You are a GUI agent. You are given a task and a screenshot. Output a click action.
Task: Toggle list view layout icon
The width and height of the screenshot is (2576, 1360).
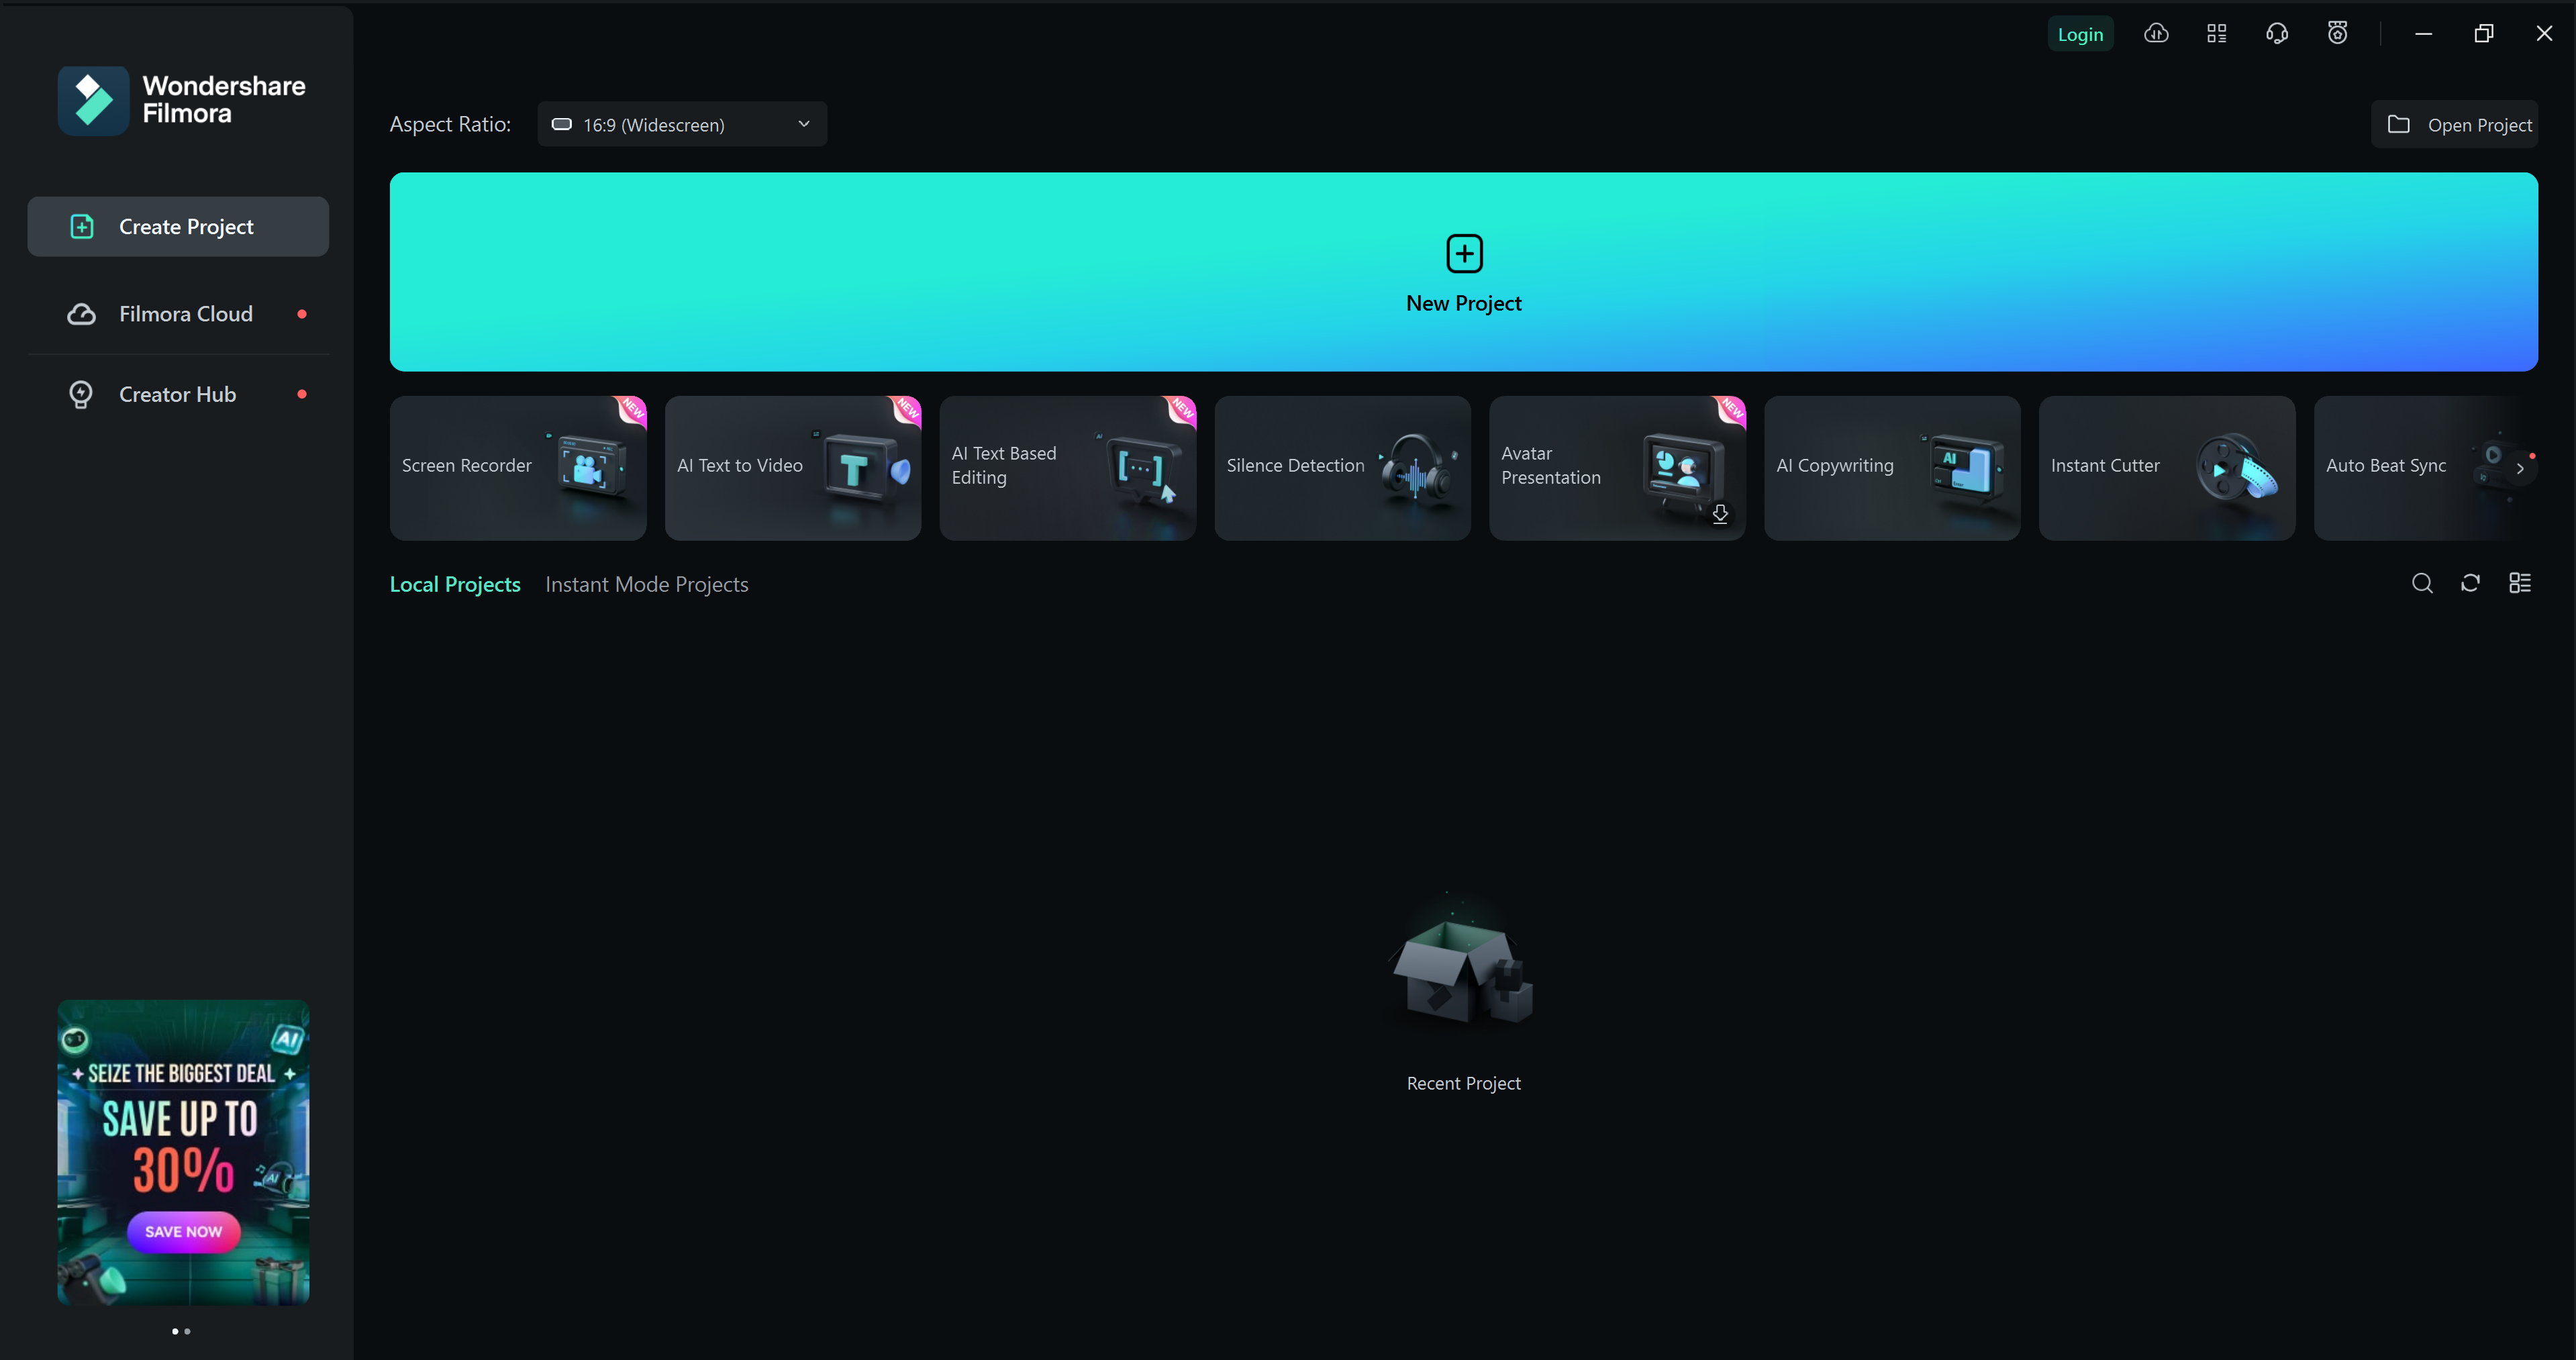(2519, 583)
